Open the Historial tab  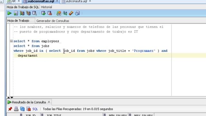(x=46, y=7)
